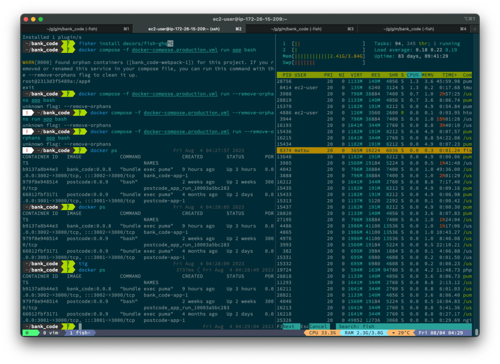The width and height of the screenshot is (500, 364).
Task: Click the timestamp Fri Aug 4 04:28:05 2023
Action: coord(209,207)
